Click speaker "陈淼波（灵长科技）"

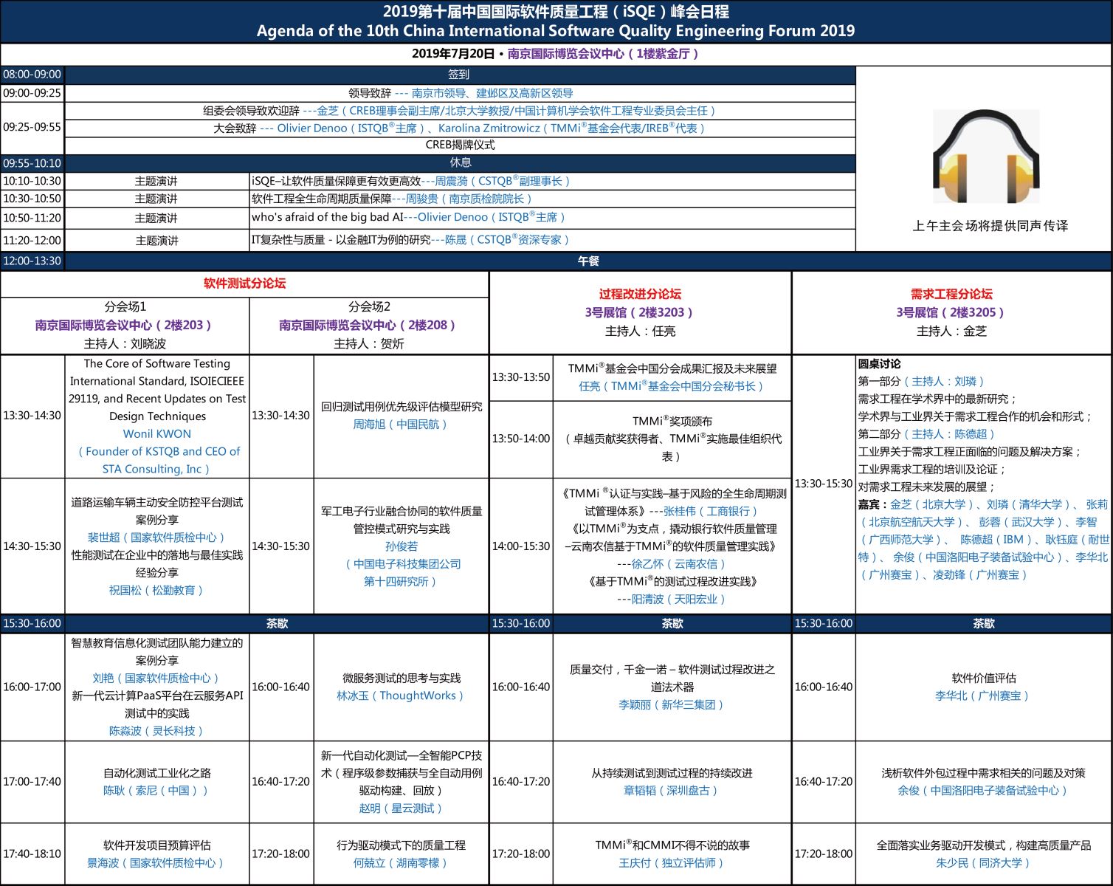pyautogui.click(x=156, y=731)
